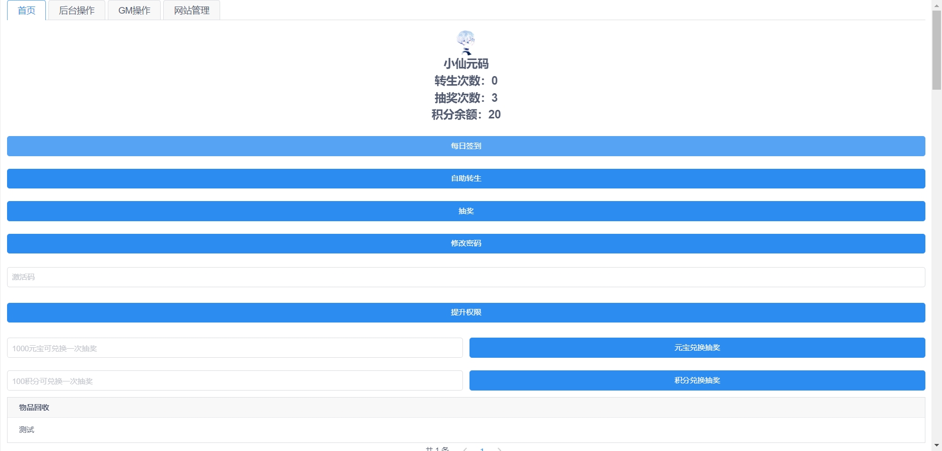
Task: Go to previous page in pagination
Action: click(x=465, y=449)
